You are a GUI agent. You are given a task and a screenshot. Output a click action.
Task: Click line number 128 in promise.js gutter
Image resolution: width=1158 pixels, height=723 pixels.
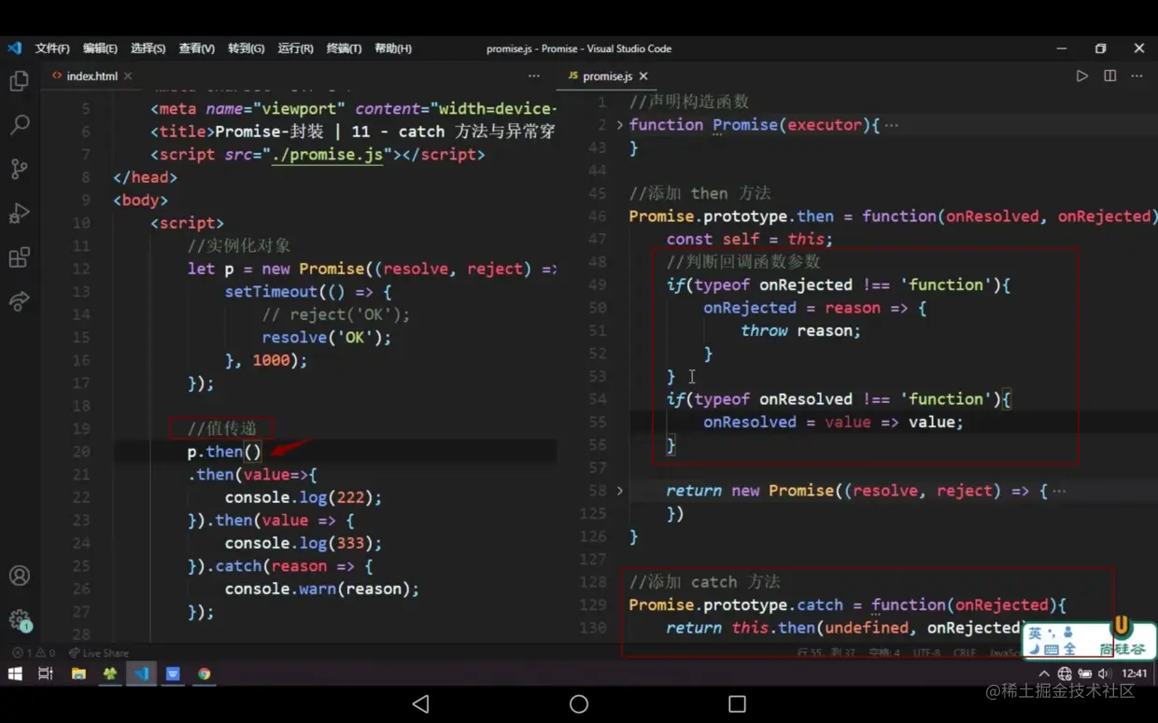(x=593, y=582)
